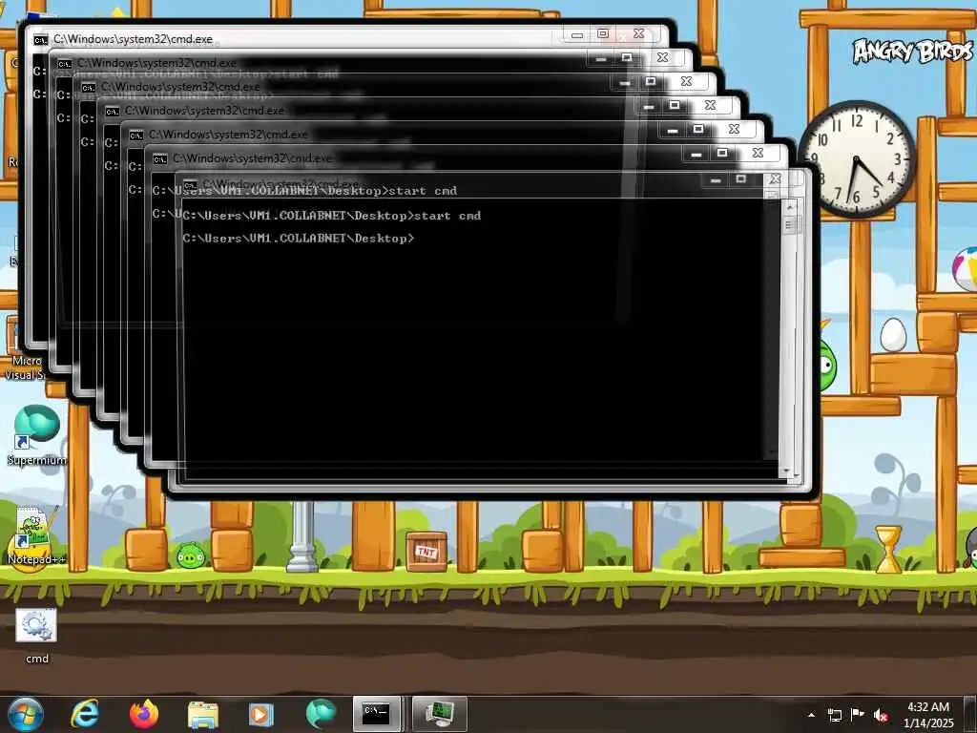
Task: Click the rearmost cmd window title text
Action: point(133,39)
